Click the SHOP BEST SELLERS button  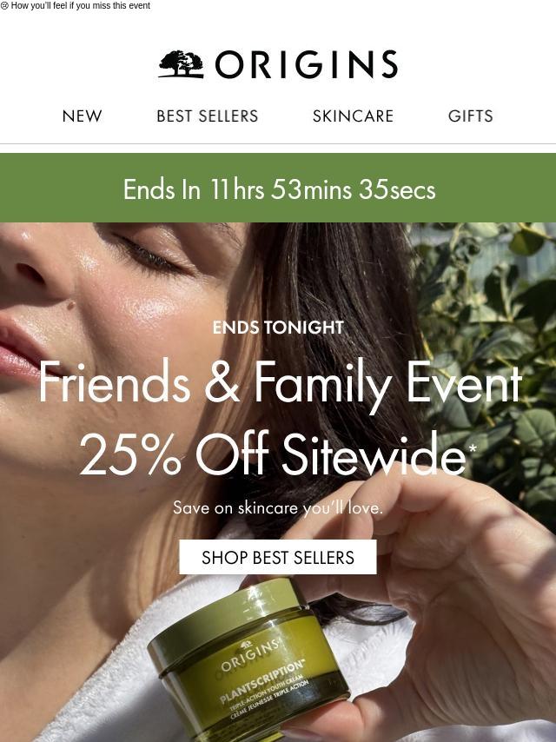pos(278,557)
